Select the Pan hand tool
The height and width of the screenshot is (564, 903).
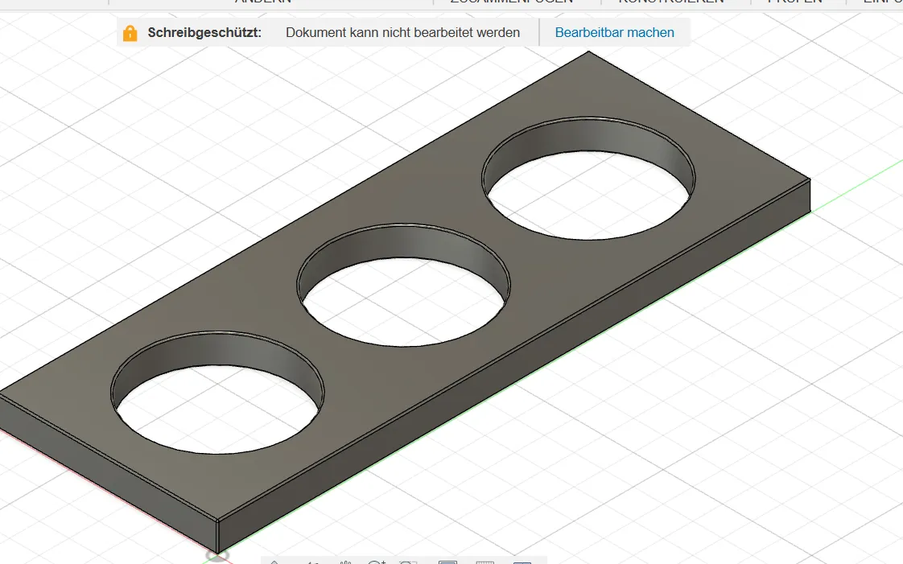[x=346, y=562]
